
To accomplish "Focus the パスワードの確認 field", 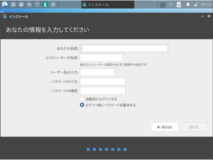I will [x=103, y=91].
